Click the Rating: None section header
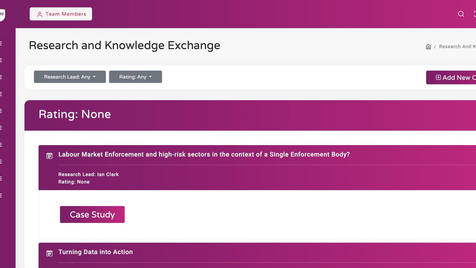The height and width of the screenshot is (268, 476). [75, 114]
